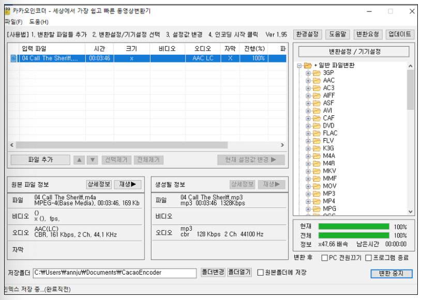Click the MOV folder icon
Viewport: 422px width, 300px height.
(x=317, y=186)
